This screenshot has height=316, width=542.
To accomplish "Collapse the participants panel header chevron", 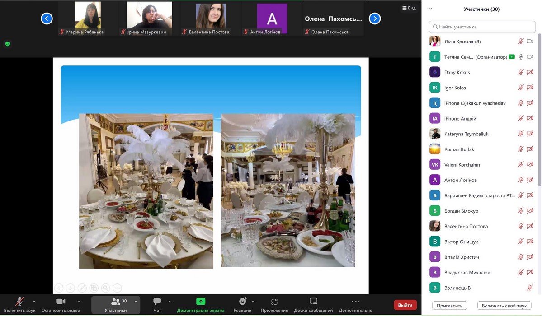I will [430, 9].
